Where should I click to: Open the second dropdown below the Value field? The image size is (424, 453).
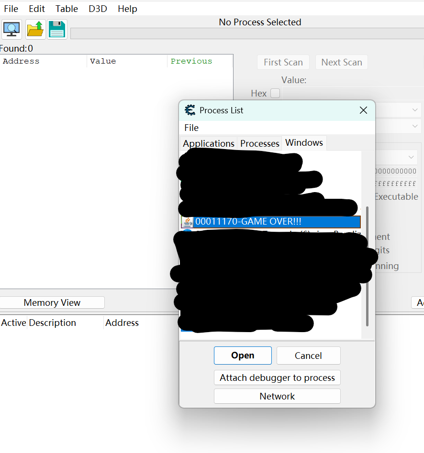pyautogui.click(x=414, y=126)
